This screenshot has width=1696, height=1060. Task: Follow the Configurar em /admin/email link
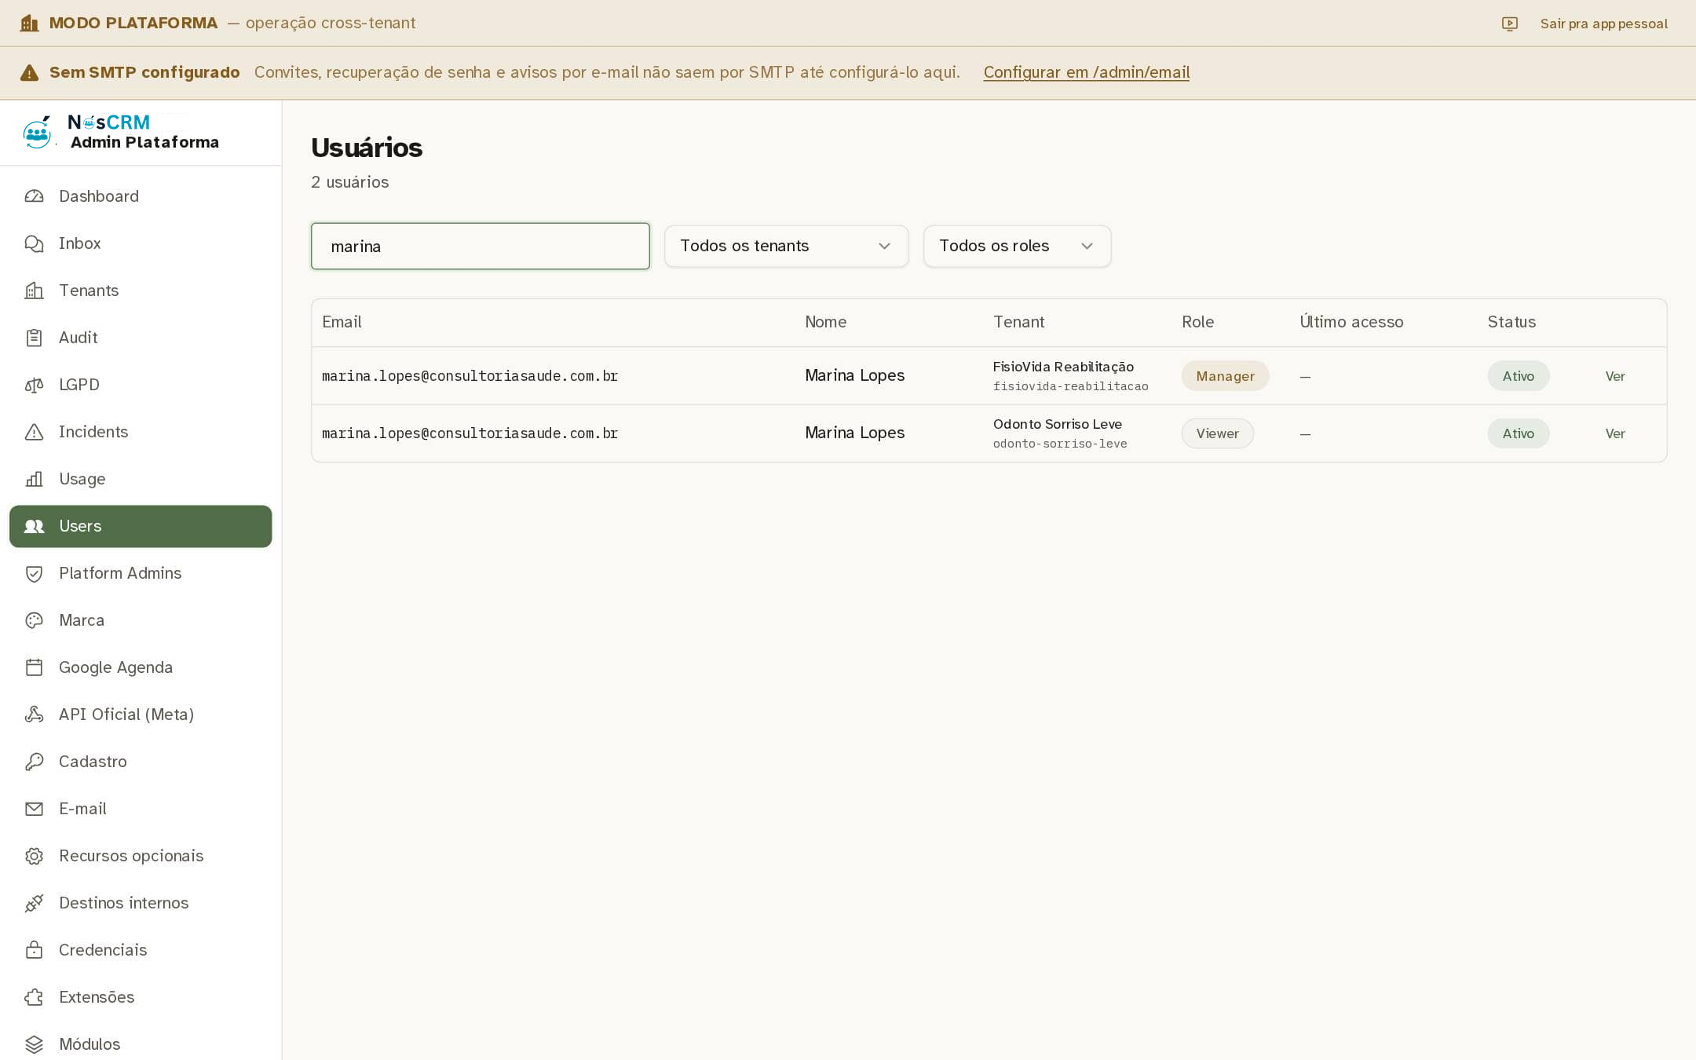point(1087,72)
